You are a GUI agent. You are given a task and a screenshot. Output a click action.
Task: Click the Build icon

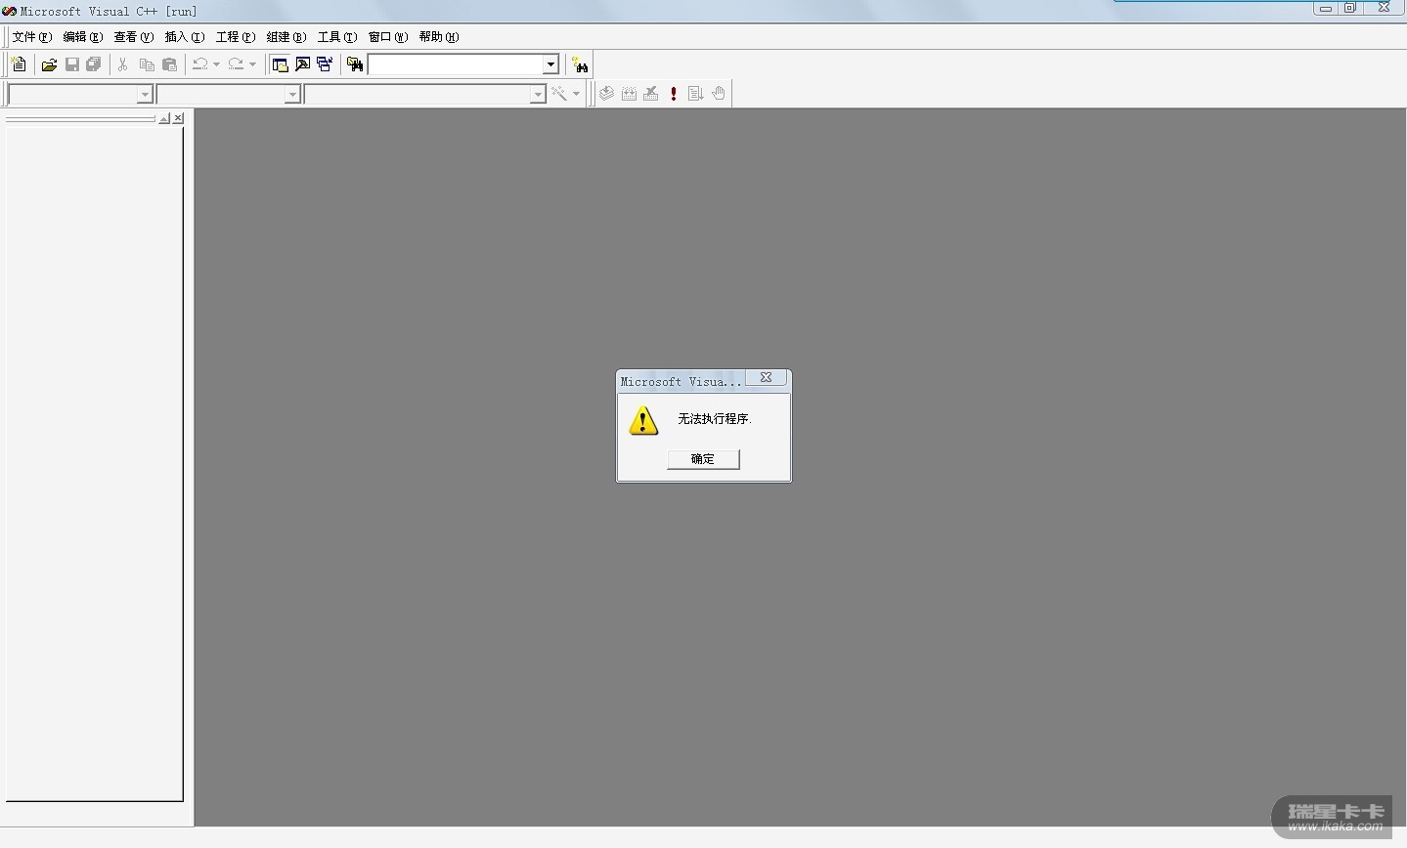629,94
